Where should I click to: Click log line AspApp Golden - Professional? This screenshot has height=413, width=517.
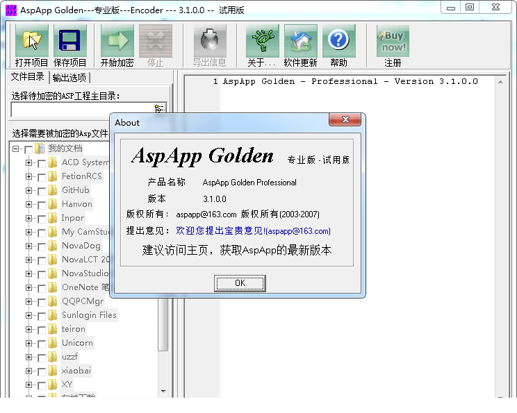350,81
